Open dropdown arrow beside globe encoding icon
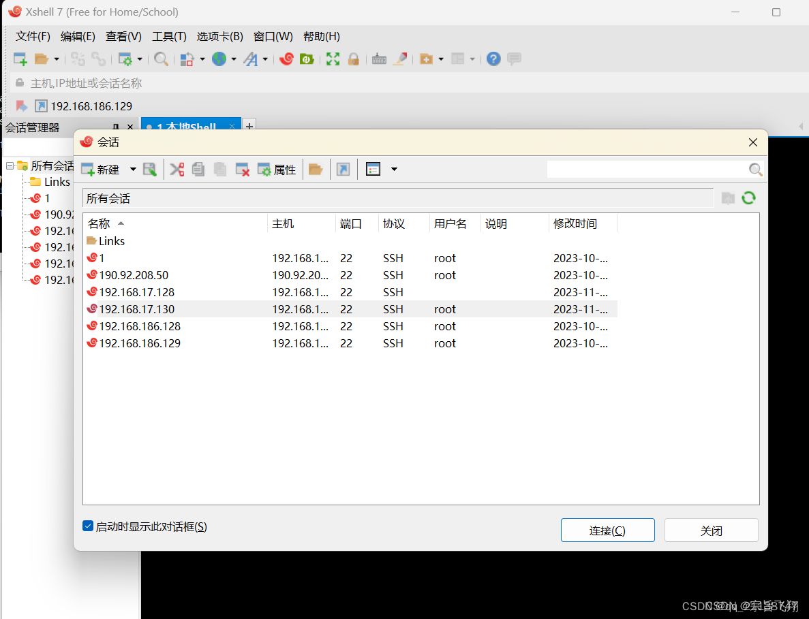 234,59
